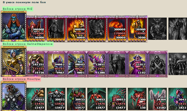
Task: Select the orc shield warrior card 30953
Action: pyautogui.click(x=76, y=99)
